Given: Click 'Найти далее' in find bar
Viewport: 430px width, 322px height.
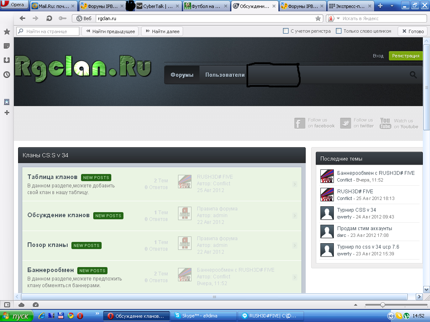Looking at the screenshot, I should point(163,31).
